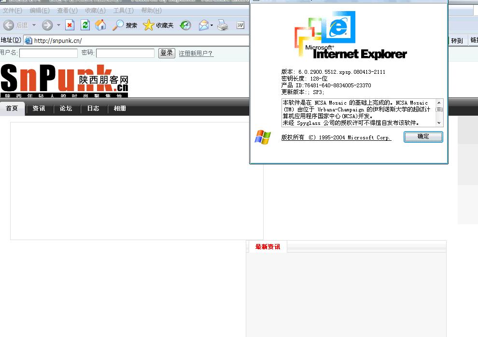Select the 日志 navigation tab
The height and width of the screenshot is (337, 478).
pyautogui.click(x=93, y=108)
